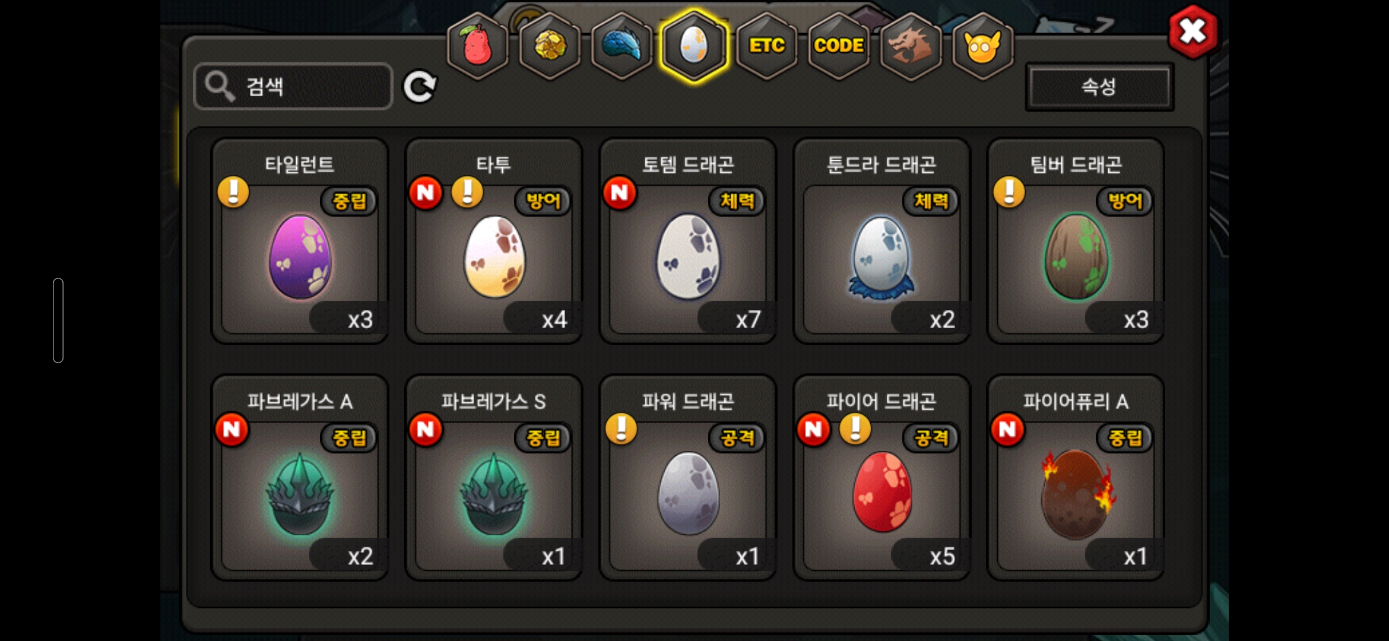
Task: Choose the 툰드라 드래곤 egg
Action: coord(881,241)
